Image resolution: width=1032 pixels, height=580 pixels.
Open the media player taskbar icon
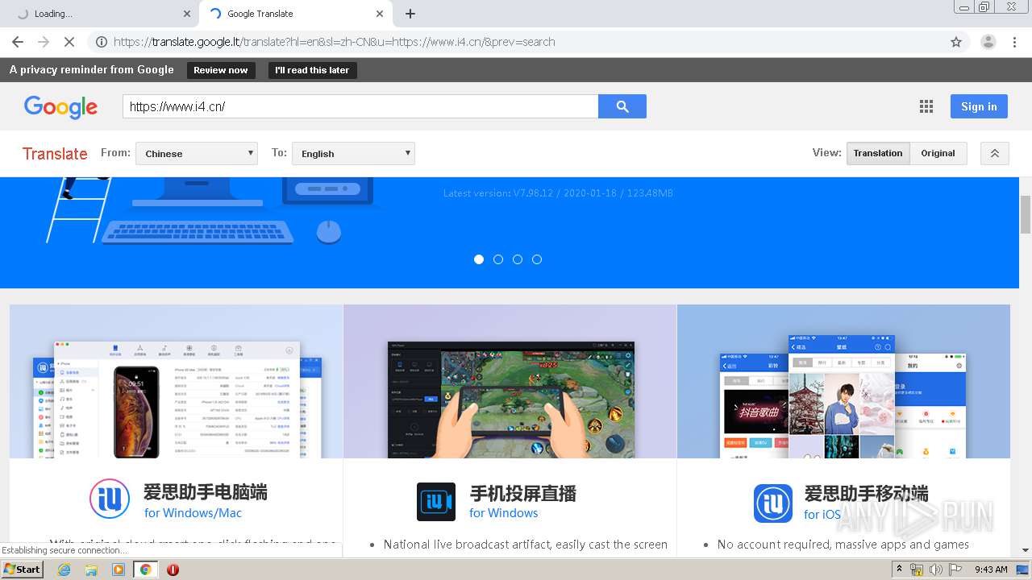119,570
